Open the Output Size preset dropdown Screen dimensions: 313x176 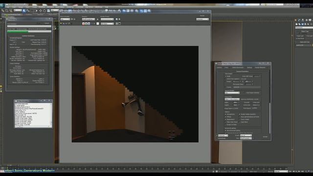click(232, 99)
